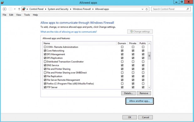Uncheck the DNS Service checkbox
Screen dimensions: 194x122
click(45, 65)
